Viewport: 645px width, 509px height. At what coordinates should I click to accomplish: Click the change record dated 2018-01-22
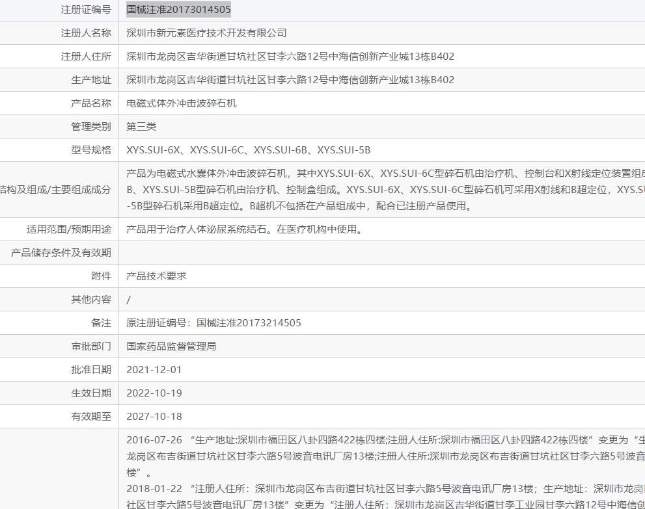click(385, 496)
